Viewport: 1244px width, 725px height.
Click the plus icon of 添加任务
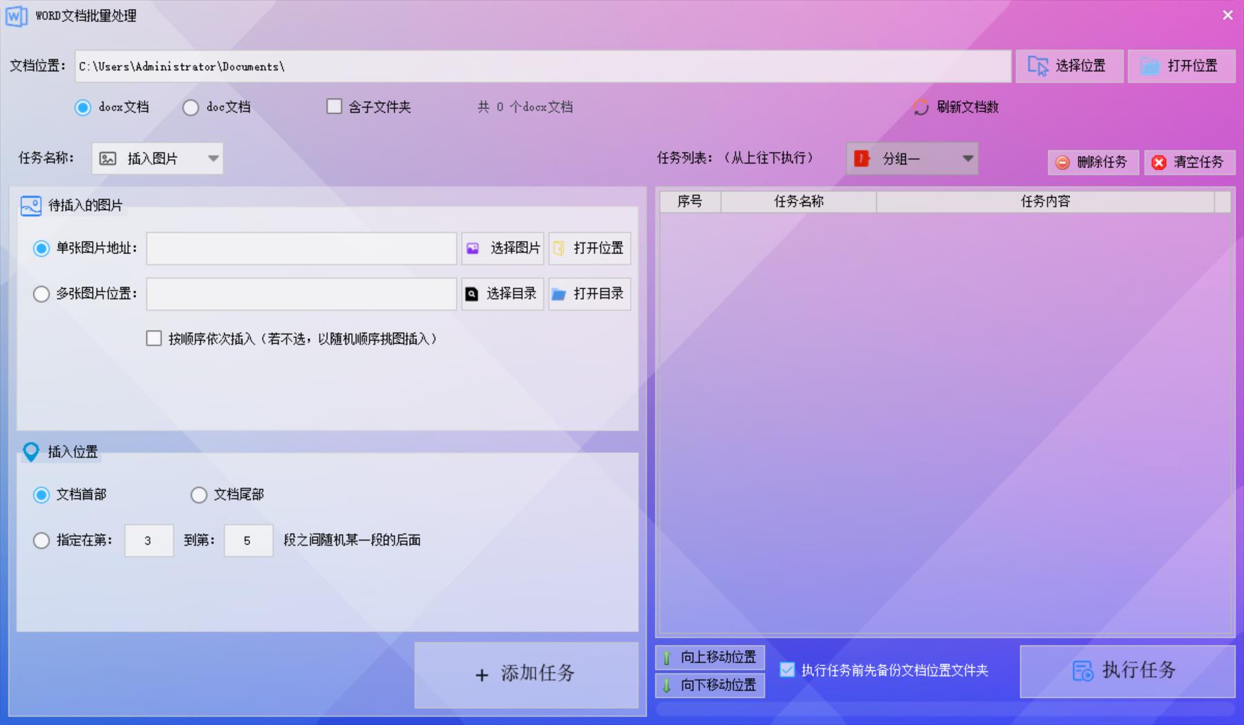coord(482,675)
